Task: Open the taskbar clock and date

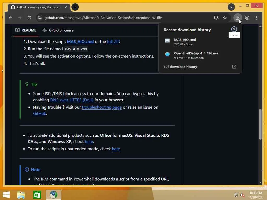Action: click(x=256, y=195)
